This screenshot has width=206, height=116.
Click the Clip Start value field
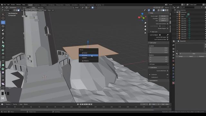164,19
